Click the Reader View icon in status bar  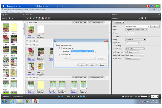point(124,96)
